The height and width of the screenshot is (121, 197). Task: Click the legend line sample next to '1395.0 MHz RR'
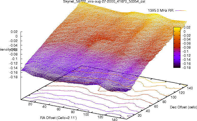point(180,11)
